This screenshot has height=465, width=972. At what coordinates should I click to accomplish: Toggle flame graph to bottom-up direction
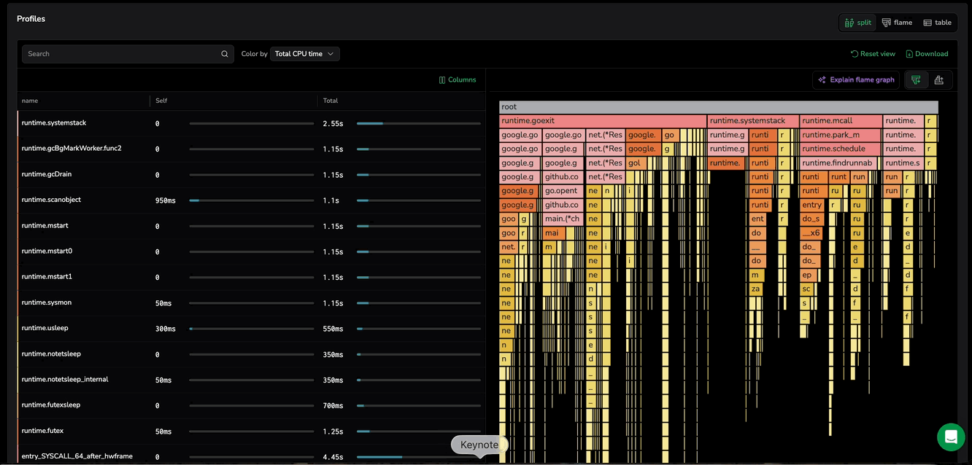click(939, 80)
